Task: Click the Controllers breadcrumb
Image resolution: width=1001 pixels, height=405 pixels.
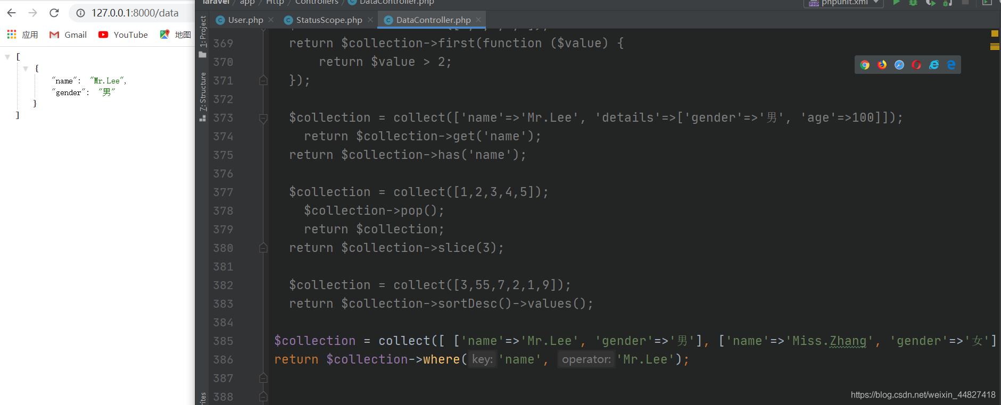Action: [x=317, y=3]
